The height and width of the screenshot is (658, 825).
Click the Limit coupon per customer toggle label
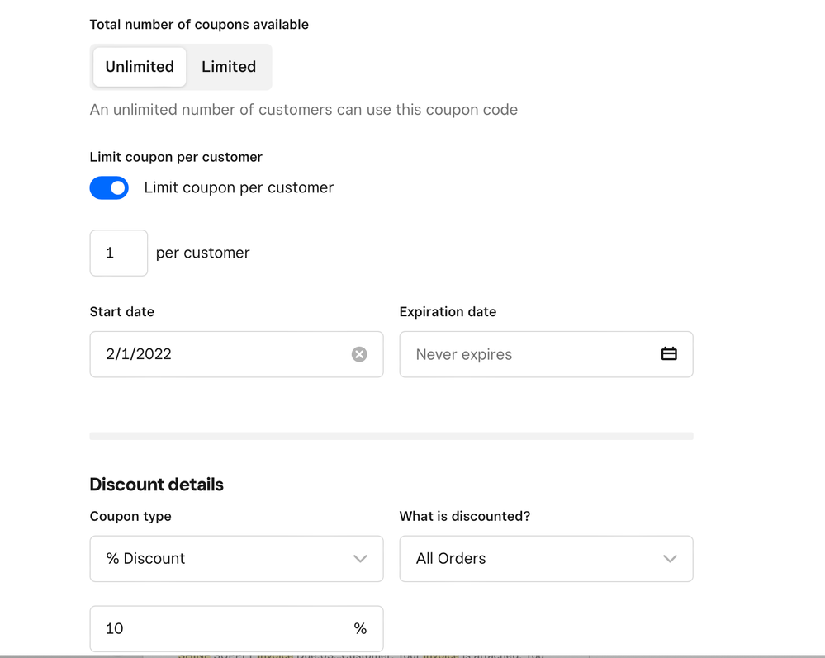point(239,188)
